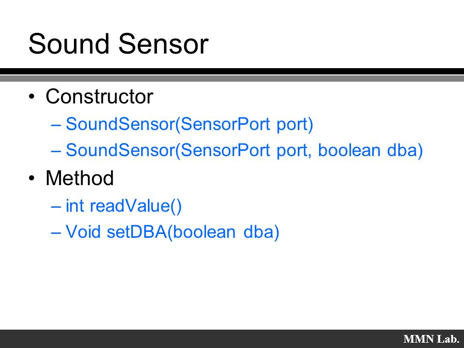
Task: Click the word 'boolean' in setDBA line
Action: (x=204, y=232)
